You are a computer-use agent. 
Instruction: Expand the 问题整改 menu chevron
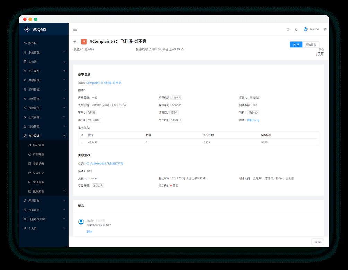point(64,201)
